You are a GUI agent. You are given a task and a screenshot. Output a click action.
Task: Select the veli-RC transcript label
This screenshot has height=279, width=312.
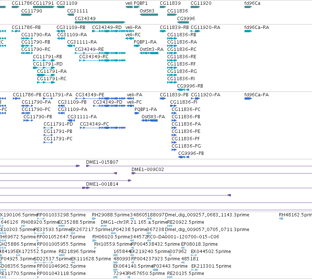[133, 34]
